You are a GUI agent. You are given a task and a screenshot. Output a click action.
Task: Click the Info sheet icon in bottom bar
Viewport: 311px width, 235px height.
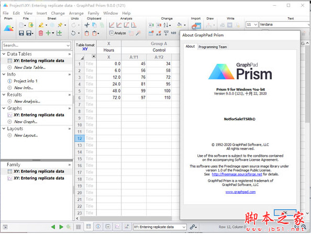98,227
